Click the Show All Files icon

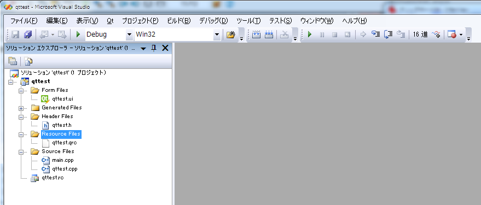tap(28, 61)
